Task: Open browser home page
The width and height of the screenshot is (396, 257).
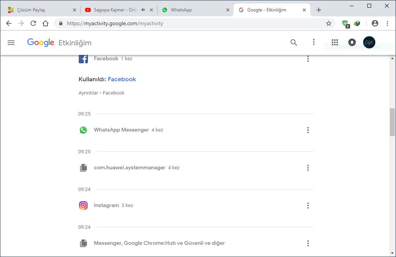Action: (x=45, y=23)
